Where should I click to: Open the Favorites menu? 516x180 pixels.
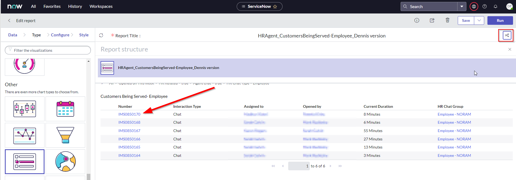[x=52, y=6]
